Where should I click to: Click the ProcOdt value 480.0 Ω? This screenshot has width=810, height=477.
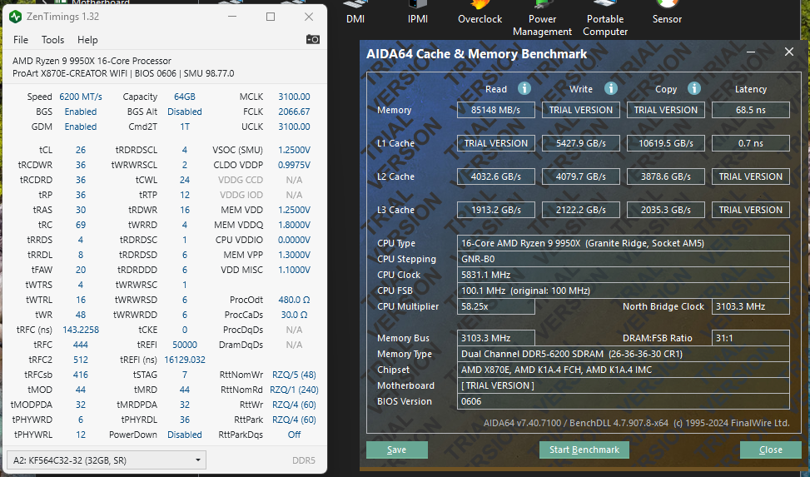294,300
